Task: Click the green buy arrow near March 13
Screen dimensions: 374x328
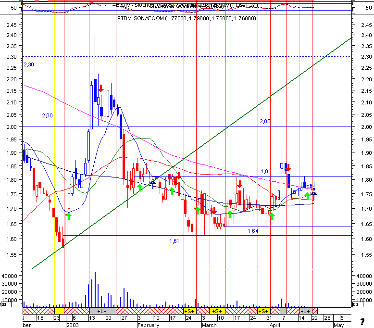Action: [x=230, y=214]
